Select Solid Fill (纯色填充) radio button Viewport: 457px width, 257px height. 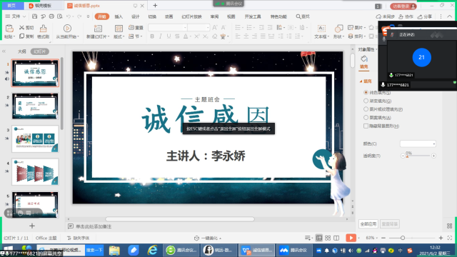click(x=366, y=92)
